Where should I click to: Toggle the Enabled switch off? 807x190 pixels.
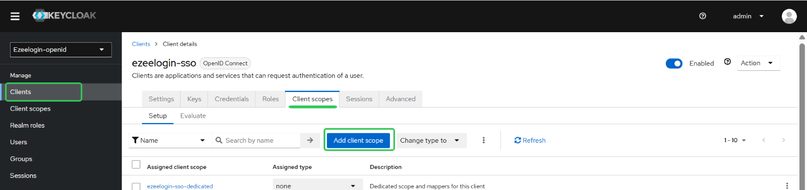(x=674, y=63)
